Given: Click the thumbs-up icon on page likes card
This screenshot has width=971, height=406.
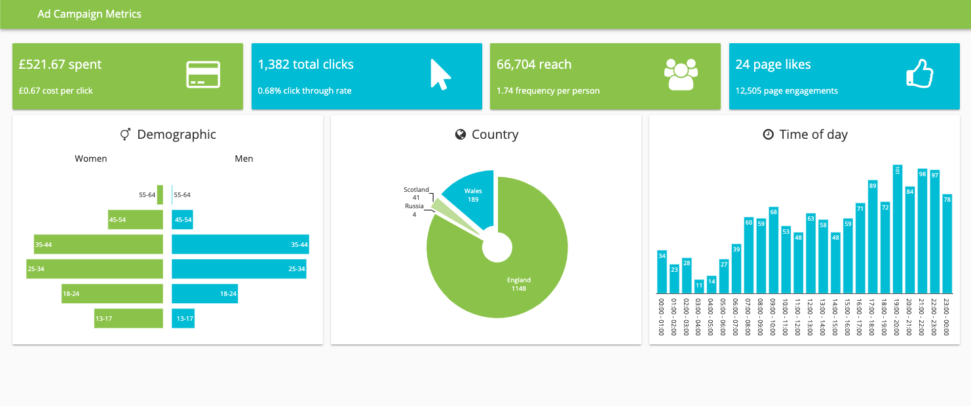Looking at the screenshot, I should [919, 75].
